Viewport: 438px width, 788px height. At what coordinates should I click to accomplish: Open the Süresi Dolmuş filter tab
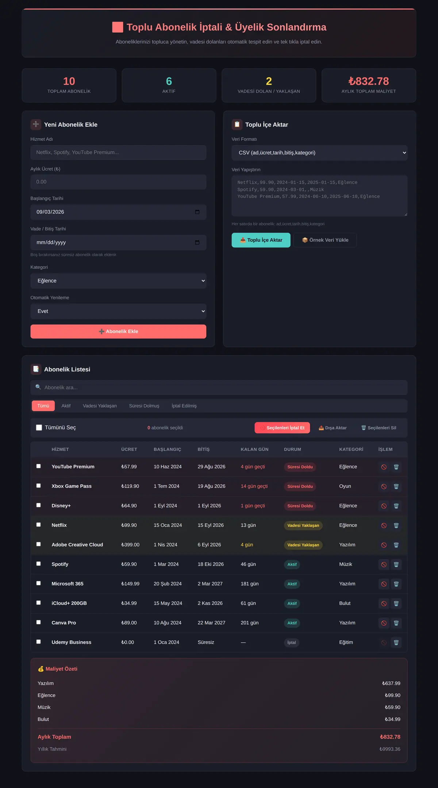(x=144, y=406)
